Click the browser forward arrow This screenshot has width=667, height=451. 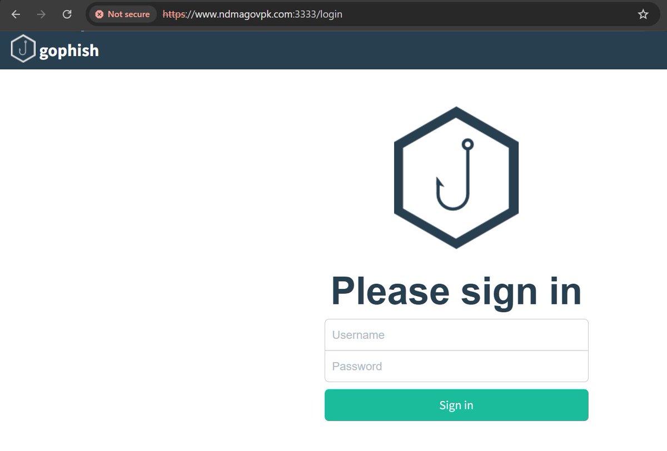[41, 14]
